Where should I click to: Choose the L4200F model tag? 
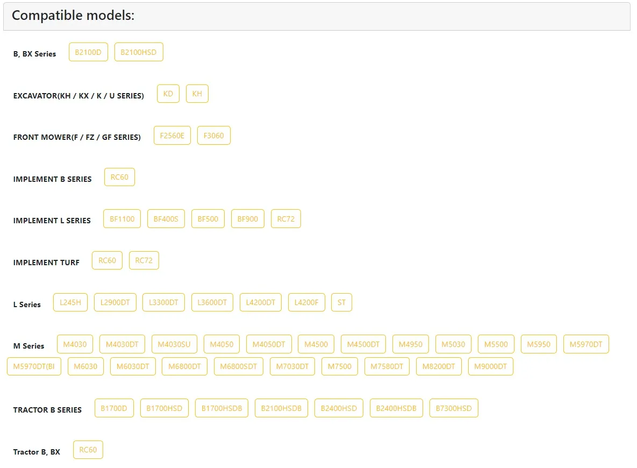306,302
